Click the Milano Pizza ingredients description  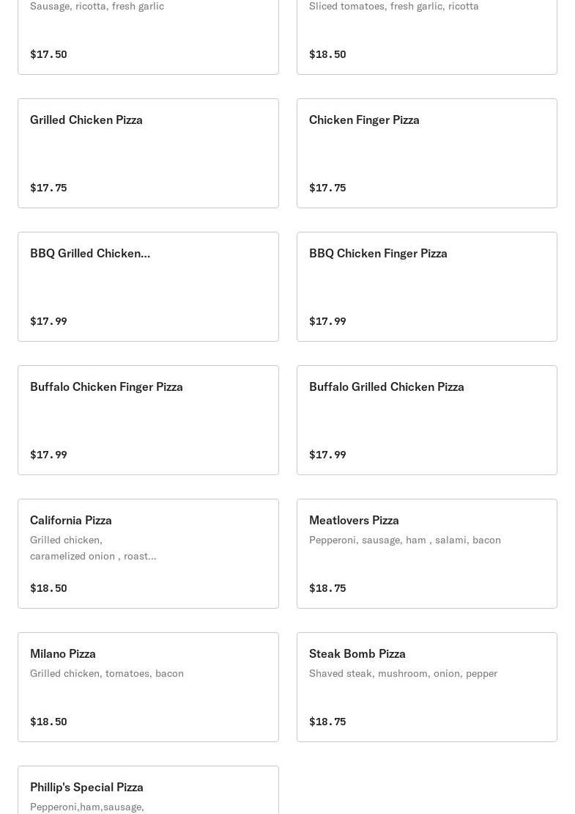pyautogui.click(x=107, y=673)
